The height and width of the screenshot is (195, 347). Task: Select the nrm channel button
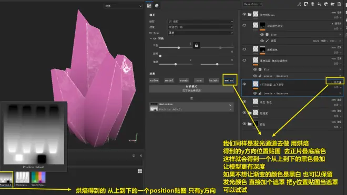199,80
